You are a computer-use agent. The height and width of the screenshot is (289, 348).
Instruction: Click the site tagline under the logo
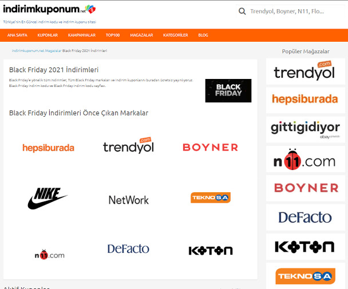click(49, 22)
